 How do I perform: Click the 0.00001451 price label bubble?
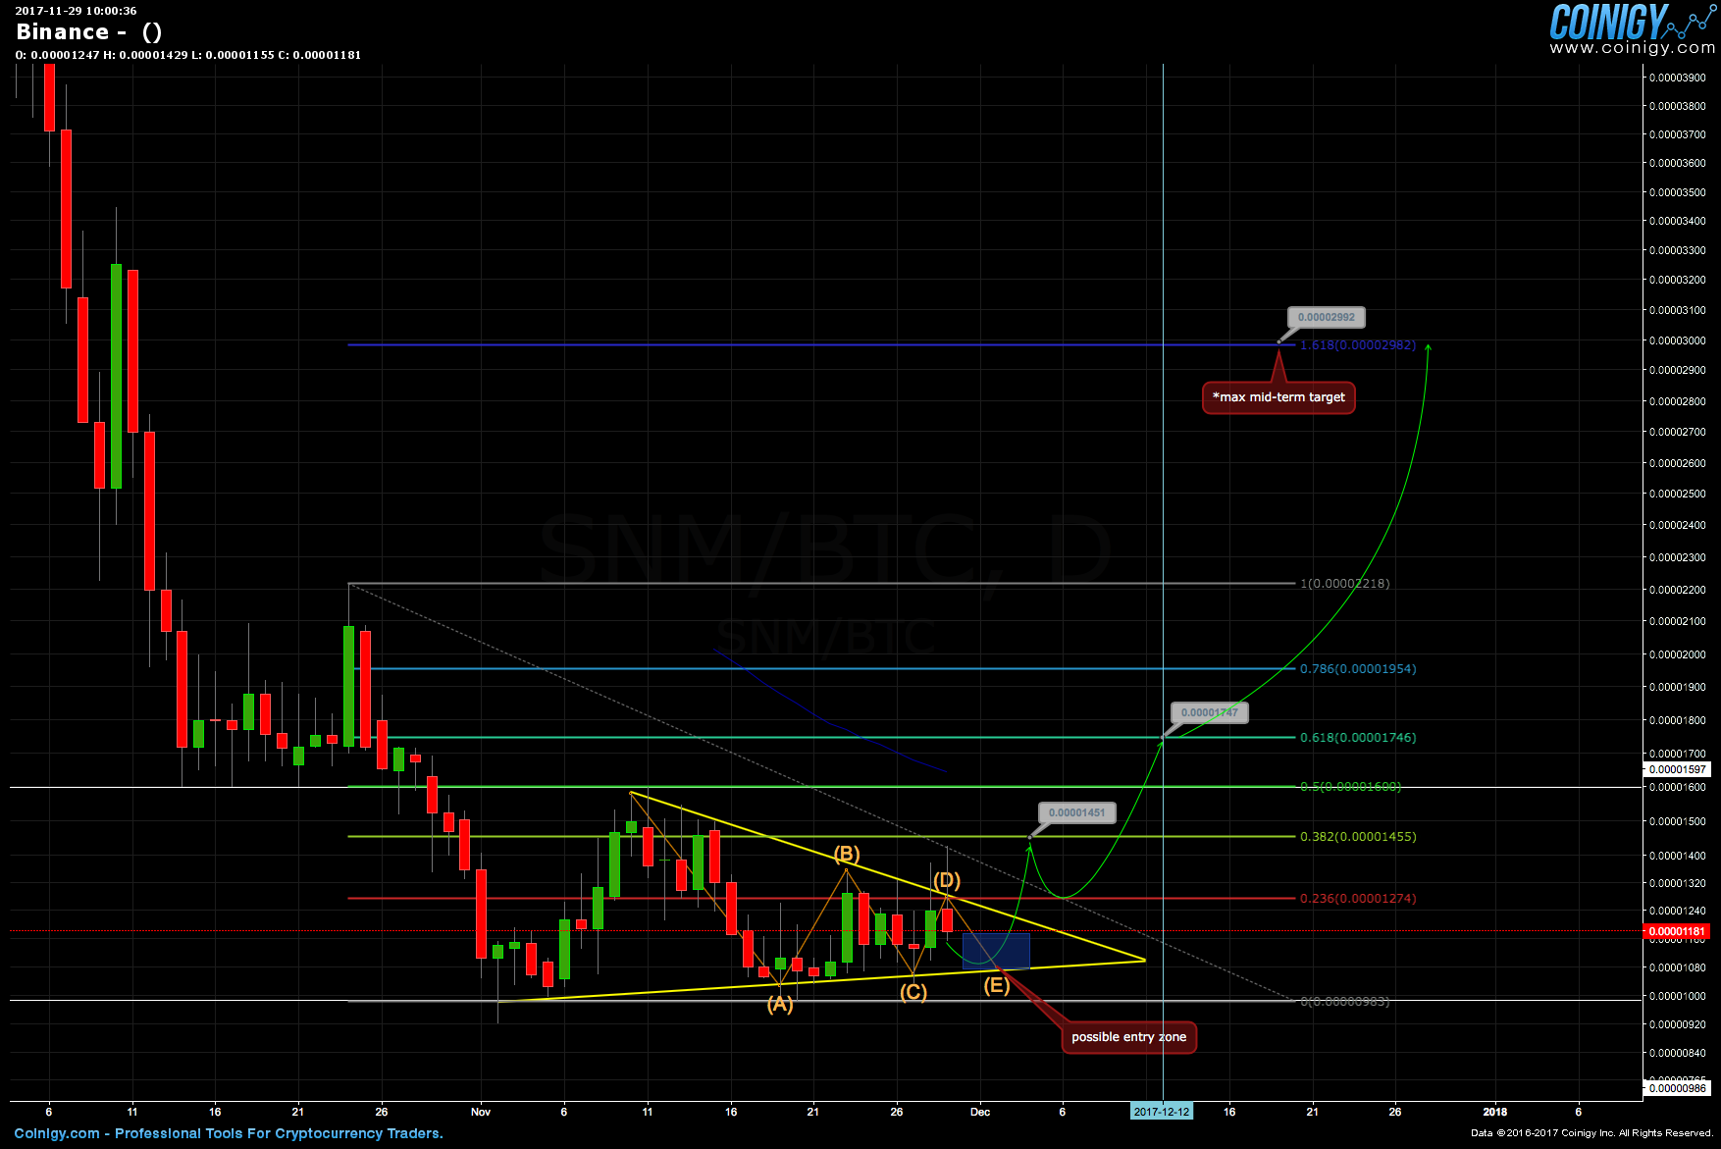[1077, 812]
